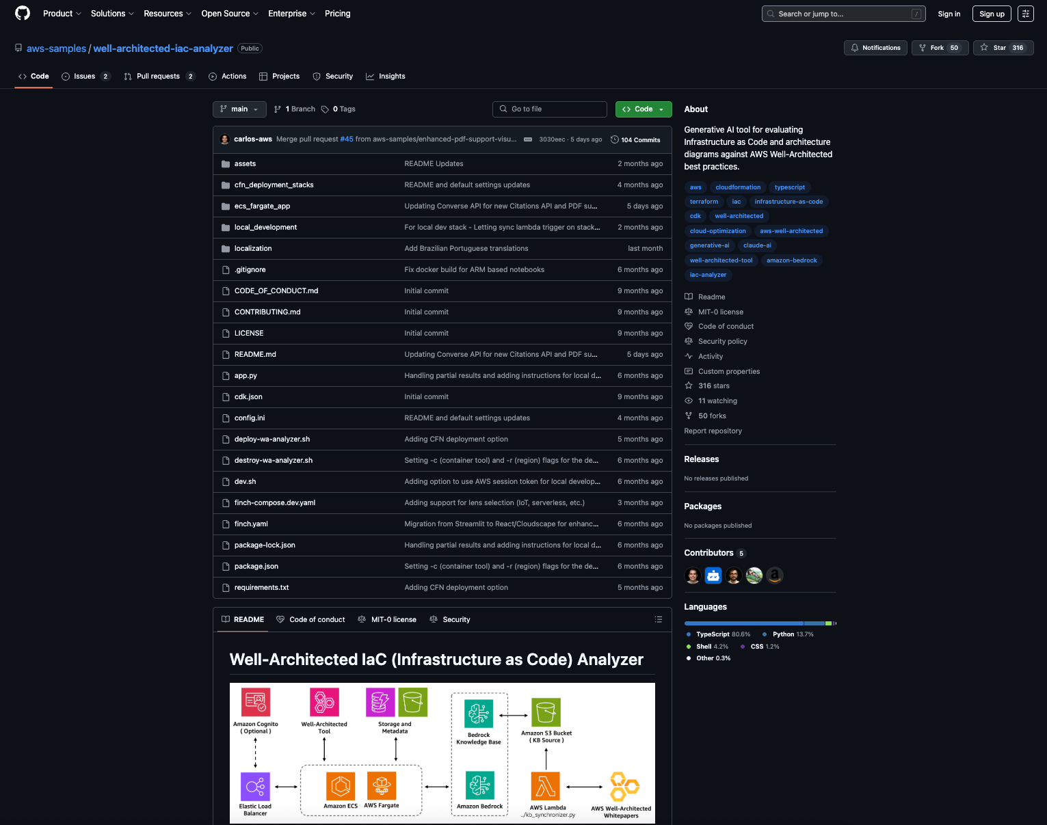The width and height of the screenshot is (1047, 825).
Task: Expand the Product navigation menu
Action: point(62,14)
